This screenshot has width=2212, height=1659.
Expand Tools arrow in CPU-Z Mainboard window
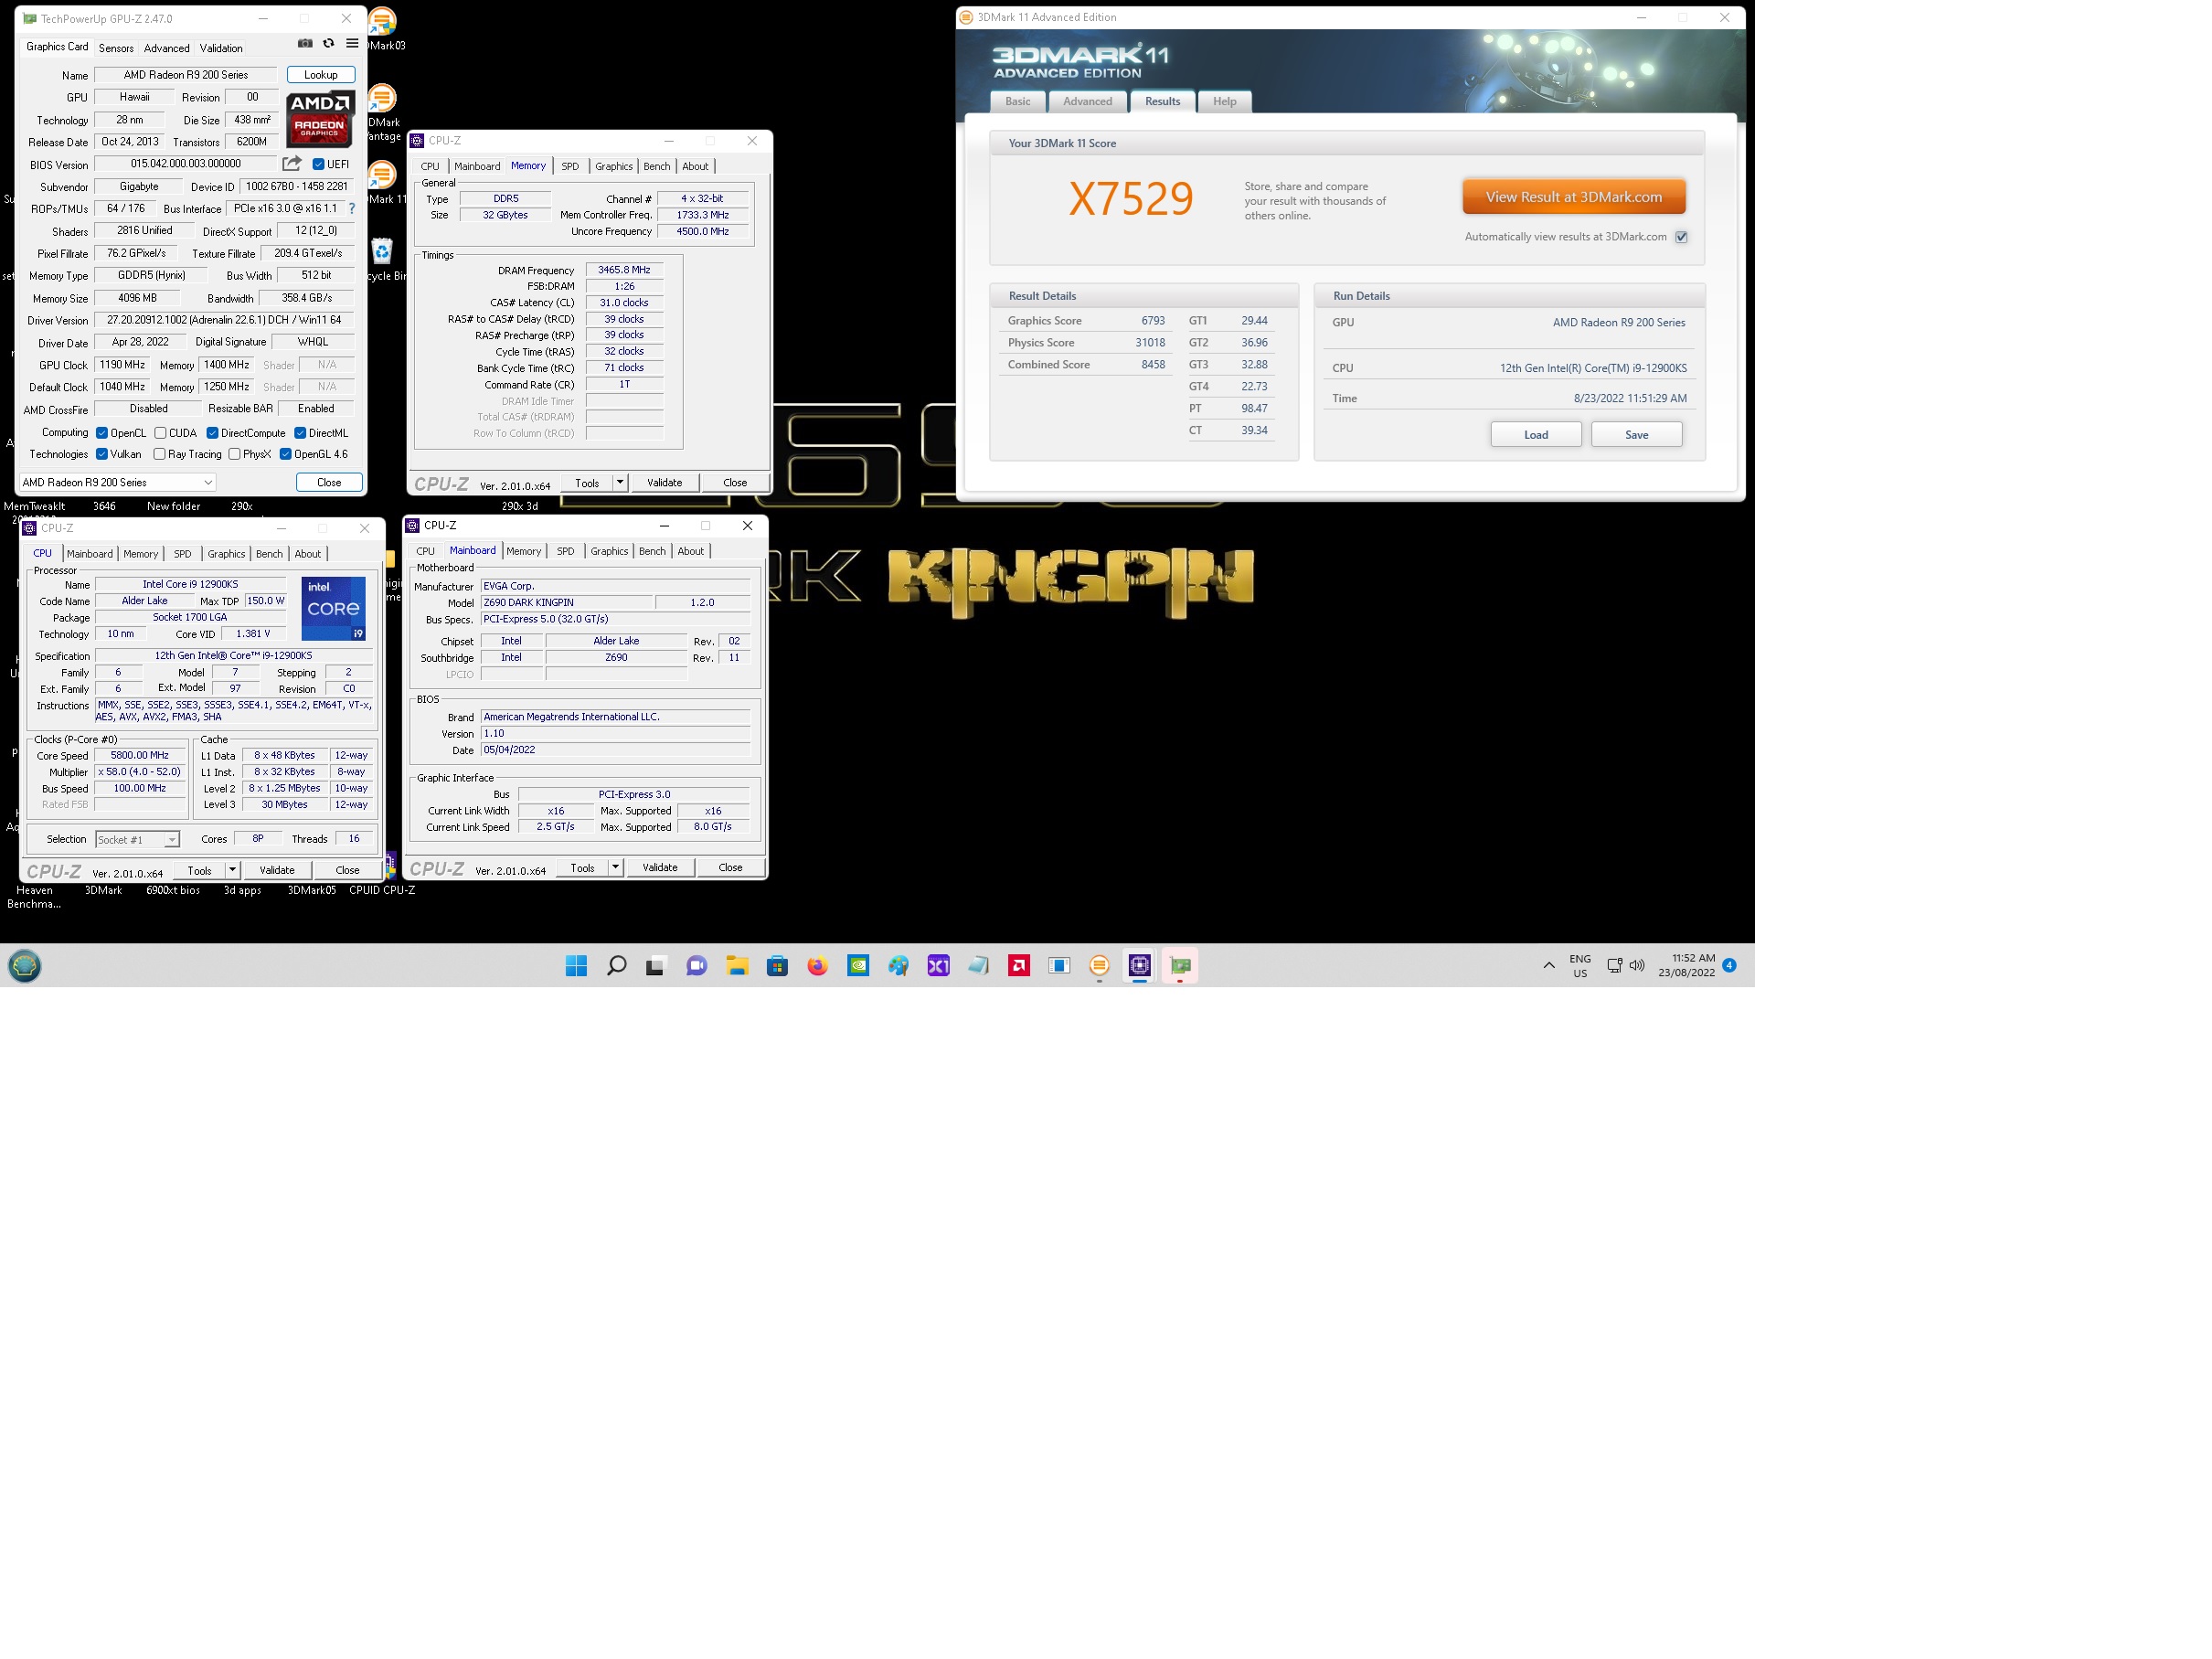(615, 867)
